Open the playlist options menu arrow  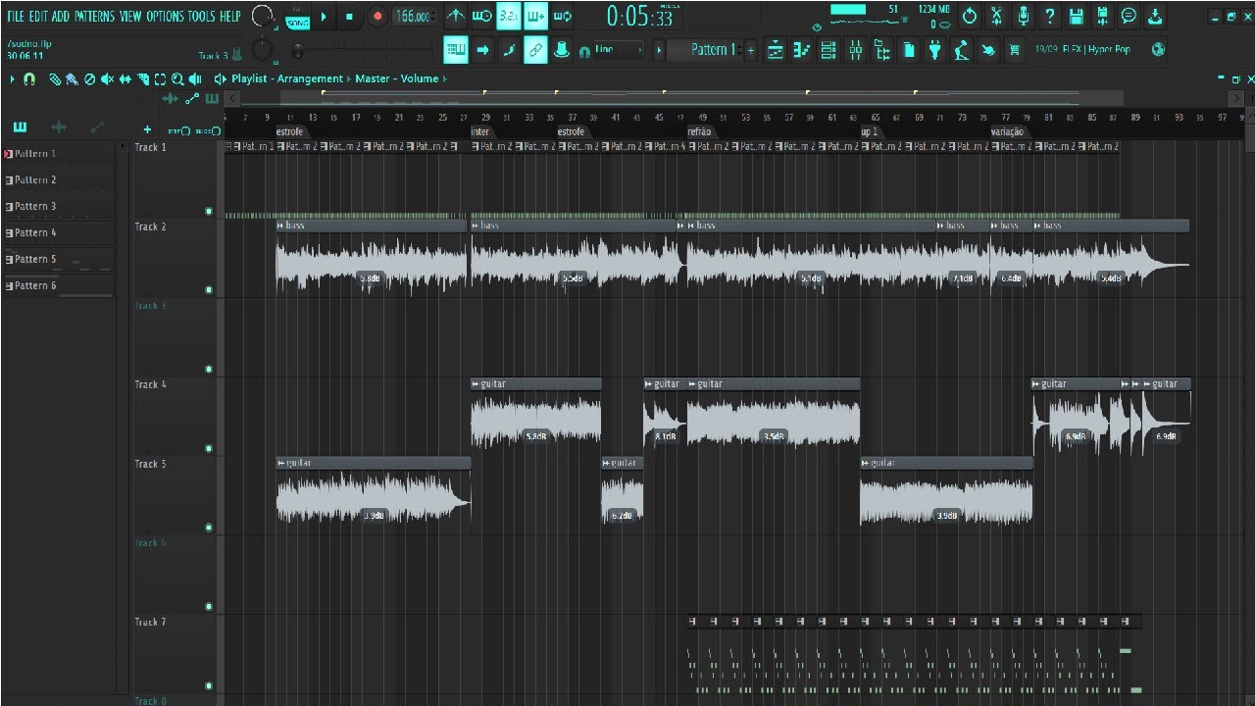[12, 79]
